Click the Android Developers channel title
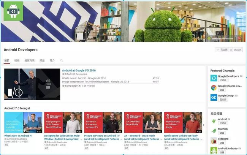The height and width of the screenshot is (155, 247). click(x=21, y=50)
